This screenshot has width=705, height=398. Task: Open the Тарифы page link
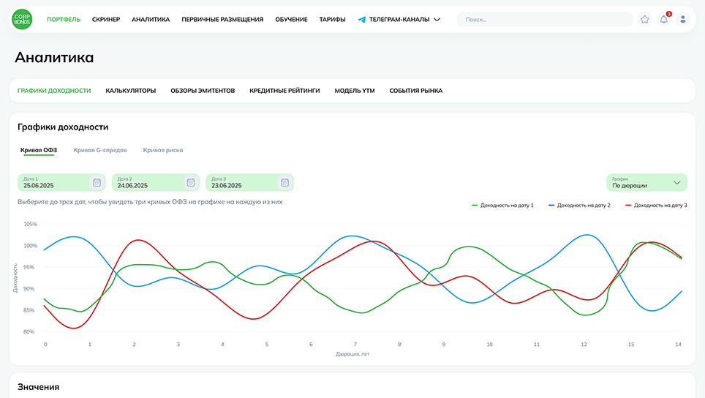coord(333,20)
